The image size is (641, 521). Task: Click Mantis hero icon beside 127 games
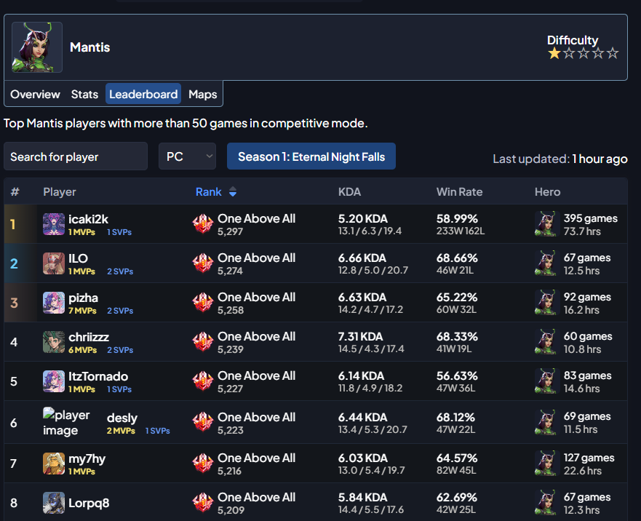click(x=546, y=463)
